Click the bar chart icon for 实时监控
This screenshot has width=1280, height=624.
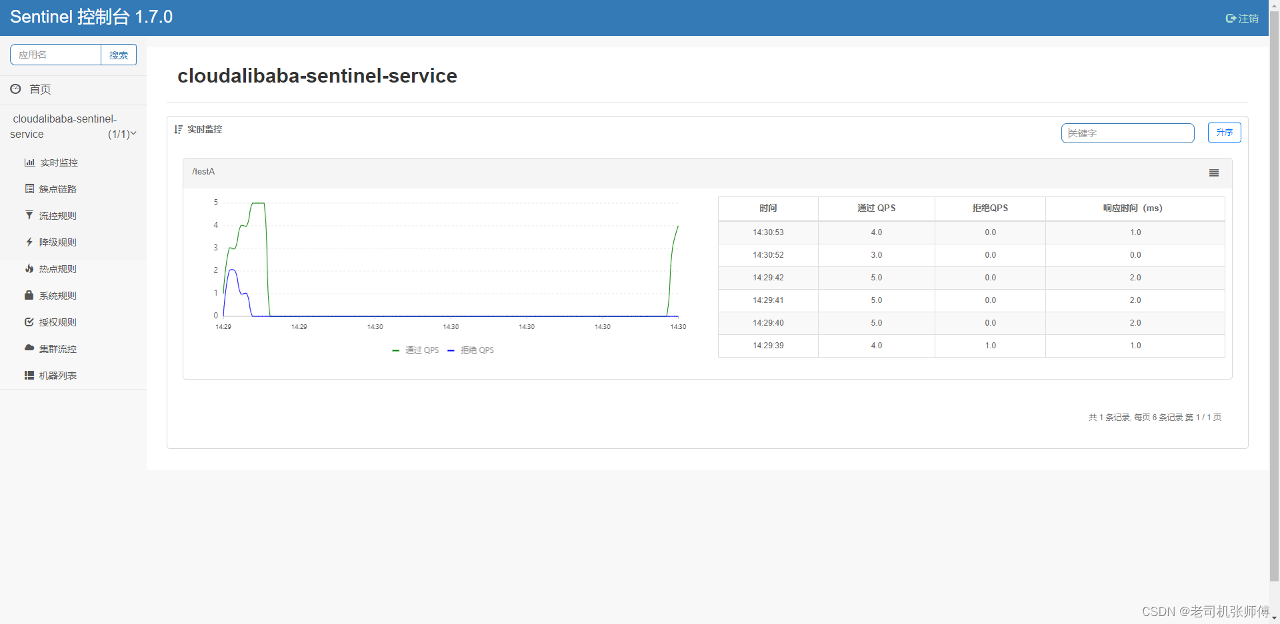point(29,162)
